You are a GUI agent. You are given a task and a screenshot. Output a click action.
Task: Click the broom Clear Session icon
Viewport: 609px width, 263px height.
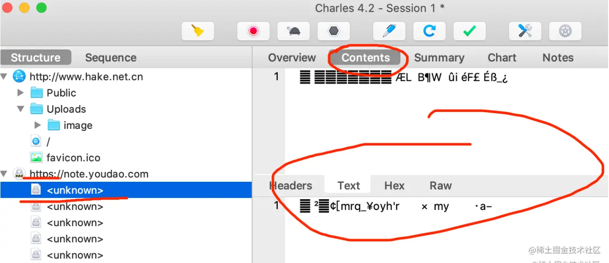198,31
